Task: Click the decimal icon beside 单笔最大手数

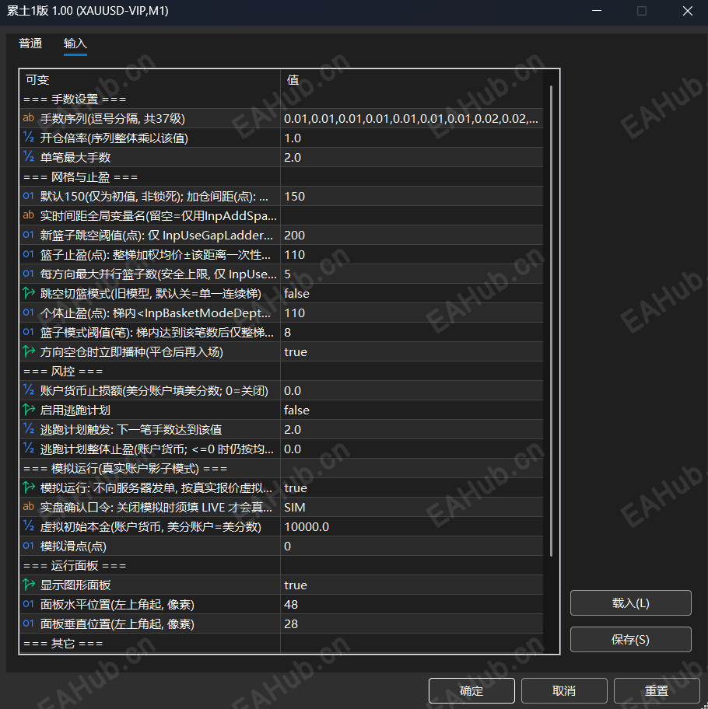Action: pos(29,157)
